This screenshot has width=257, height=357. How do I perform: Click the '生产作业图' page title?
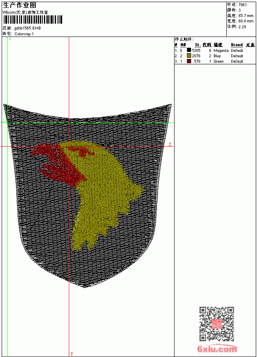[x=19, y=5]
